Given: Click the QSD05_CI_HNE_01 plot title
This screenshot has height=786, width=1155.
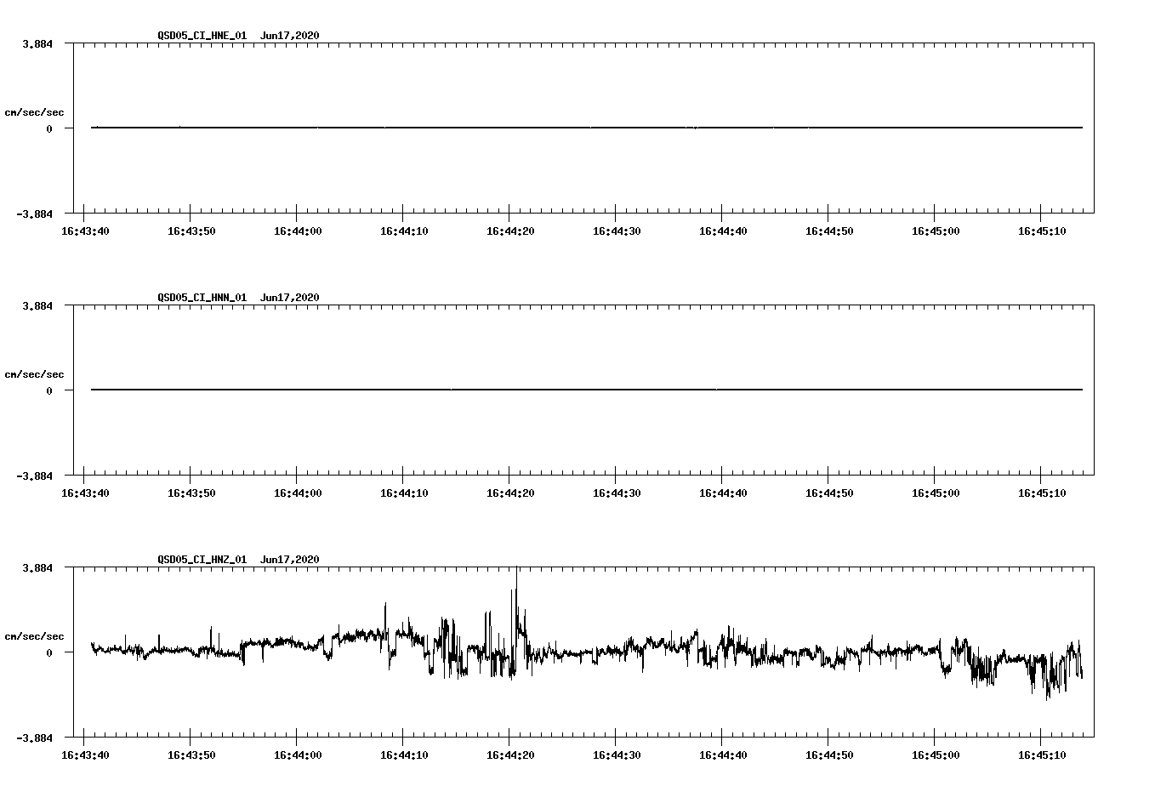Looking at the screenshot, I should pyautogui.click(x=238, y=35).
